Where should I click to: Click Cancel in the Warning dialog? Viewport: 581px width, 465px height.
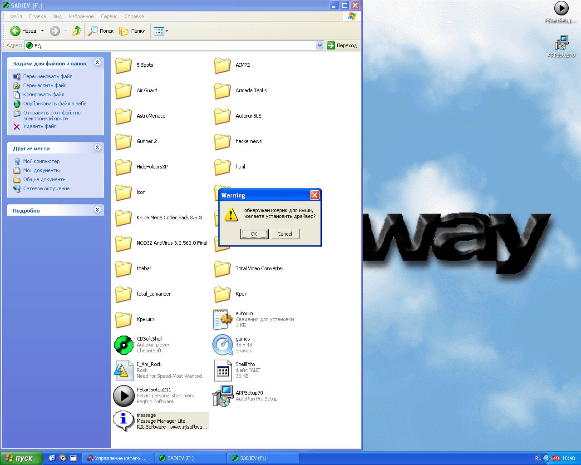coord(285,234)
